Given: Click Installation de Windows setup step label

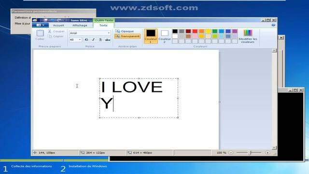Looking at the screenshot, I should [88, 166].
